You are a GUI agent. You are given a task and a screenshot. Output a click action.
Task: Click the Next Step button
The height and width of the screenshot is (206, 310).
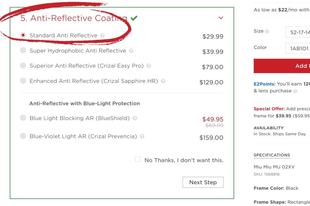pyautogui.click(x=203, y=182)
